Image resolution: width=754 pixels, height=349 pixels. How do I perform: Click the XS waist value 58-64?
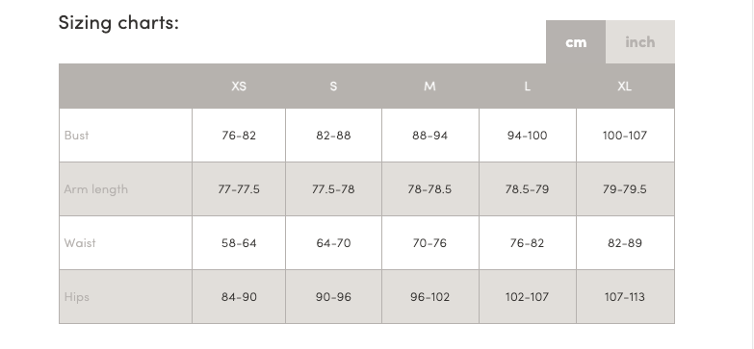click(x=239, y=243)
